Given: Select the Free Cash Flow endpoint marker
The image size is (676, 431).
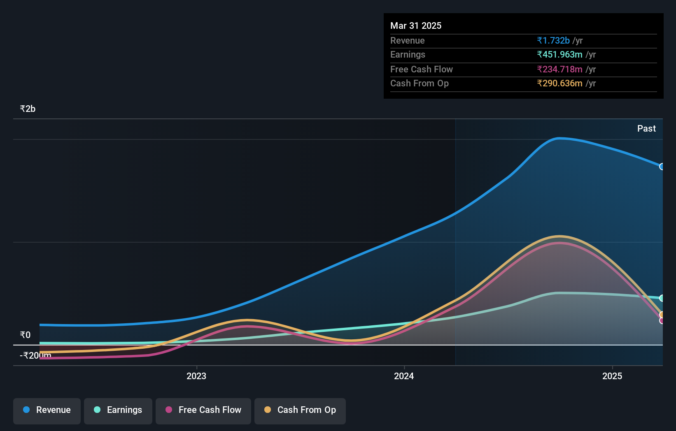Looking at the screenshot, I should (662, 321).
